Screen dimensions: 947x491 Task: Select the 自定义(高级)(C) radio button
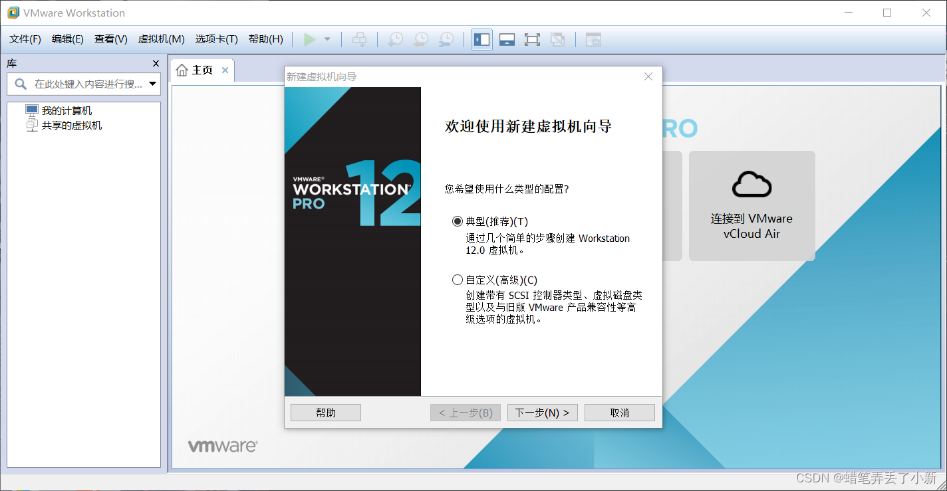(x=457, y=280)
